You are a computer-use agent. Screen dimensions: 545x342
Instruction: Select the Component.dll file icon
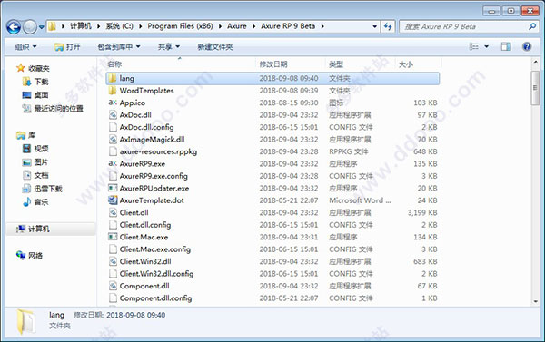click(x=113, y=286)
